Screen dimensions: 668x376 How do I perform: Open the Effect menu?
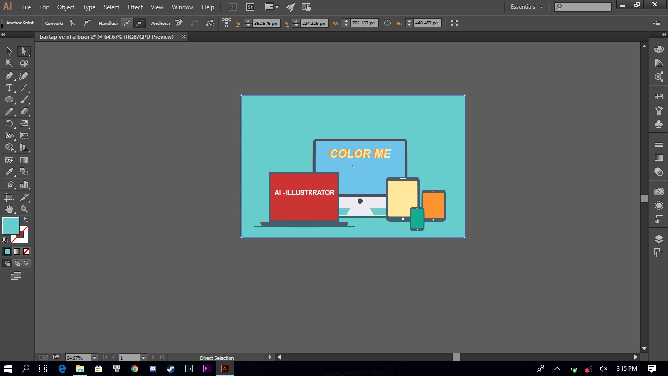point(135,7)
